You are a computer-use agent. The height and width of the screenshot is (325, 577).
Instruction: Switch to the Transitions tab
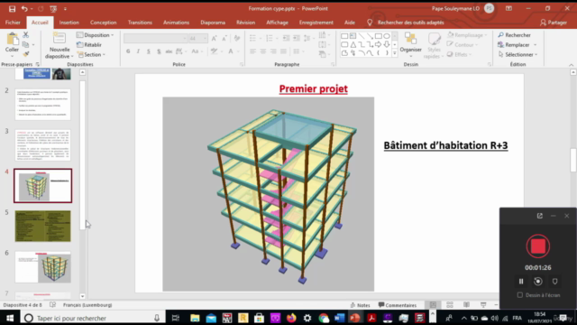click(140, 23)
